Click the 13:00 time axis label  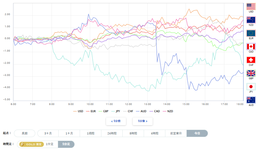tap(148, 104)
